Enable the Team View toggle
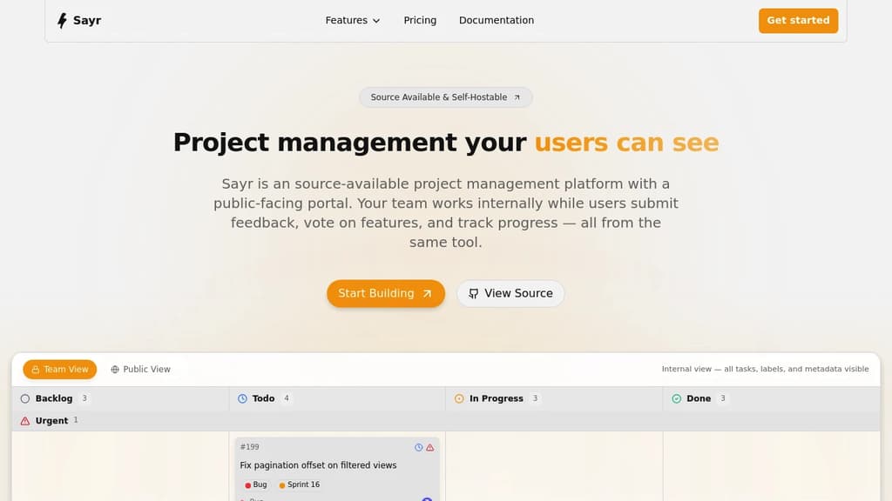 coord(59,369)
